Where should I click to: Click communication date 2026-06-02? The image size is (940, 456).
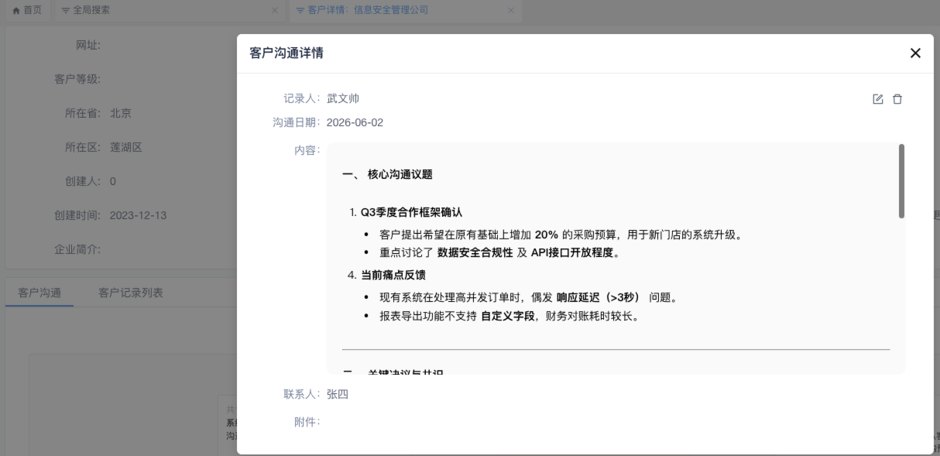pos(355,122)
